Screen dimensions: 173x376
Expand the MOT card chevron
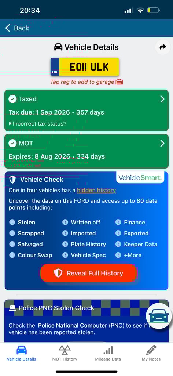(x=162, y=144)
